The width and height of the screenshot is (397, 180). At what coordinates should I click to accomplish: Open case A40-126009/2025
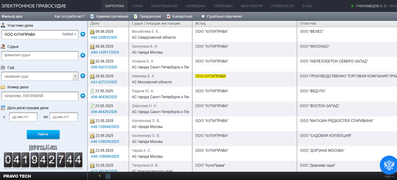[105, 157]
